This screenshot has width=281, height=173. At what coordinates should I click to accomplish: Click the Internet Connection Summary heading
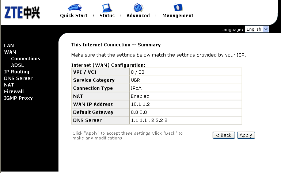point(116,45)
